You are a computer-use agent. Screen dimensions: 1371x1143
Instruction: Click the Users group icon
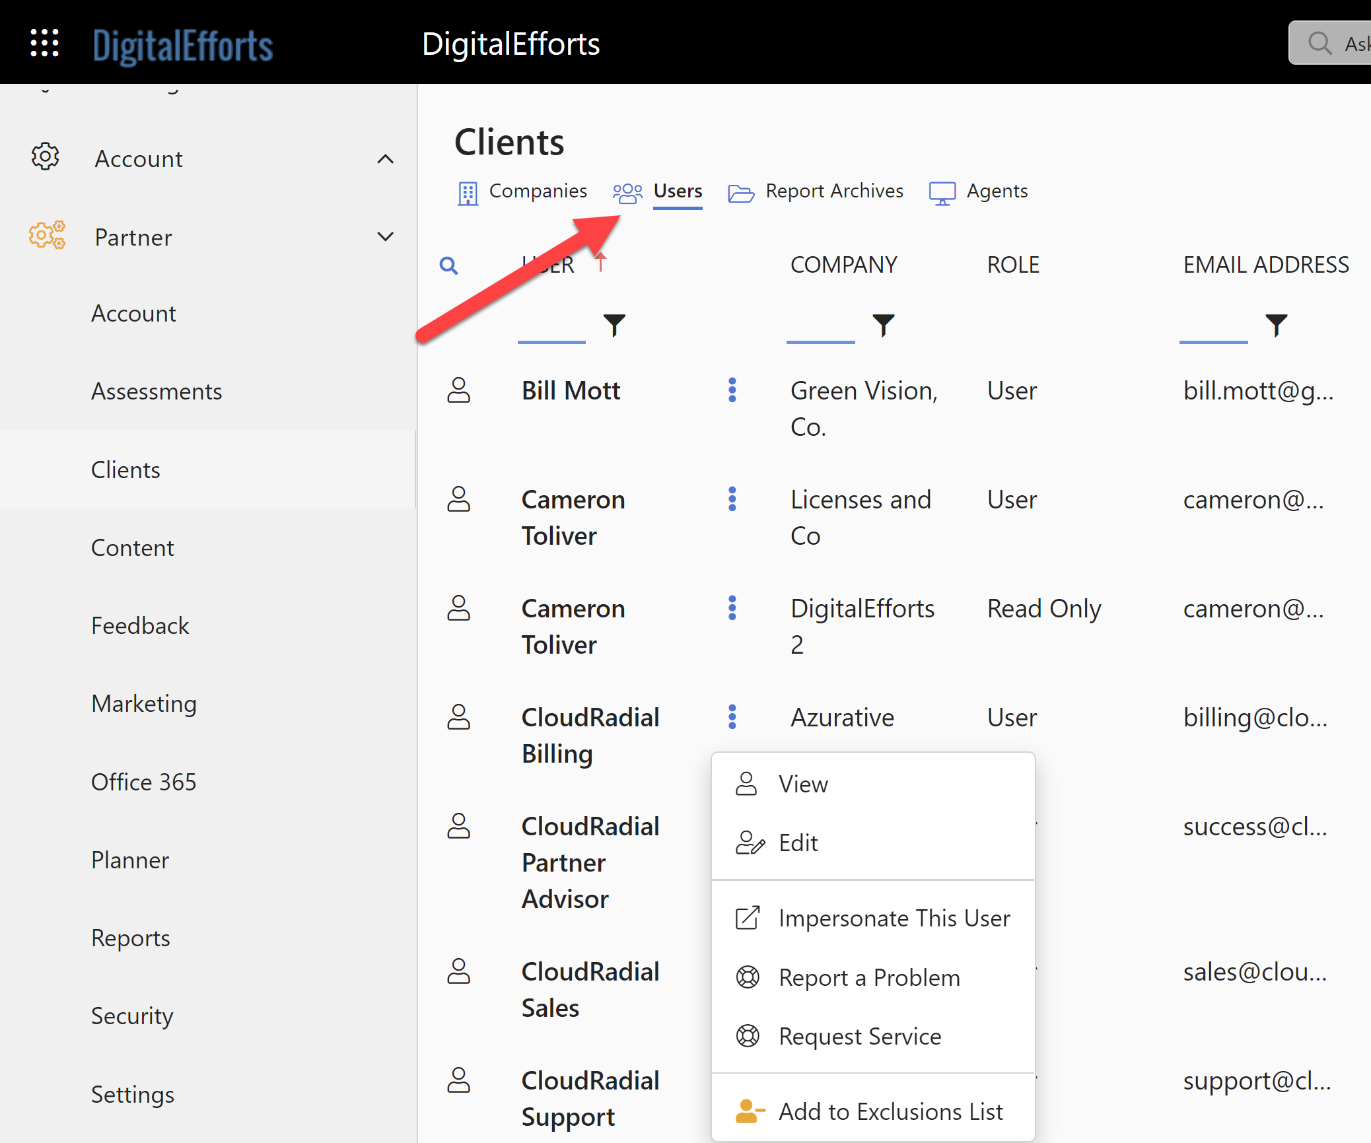pyautogui.click(x=627, y=193)
